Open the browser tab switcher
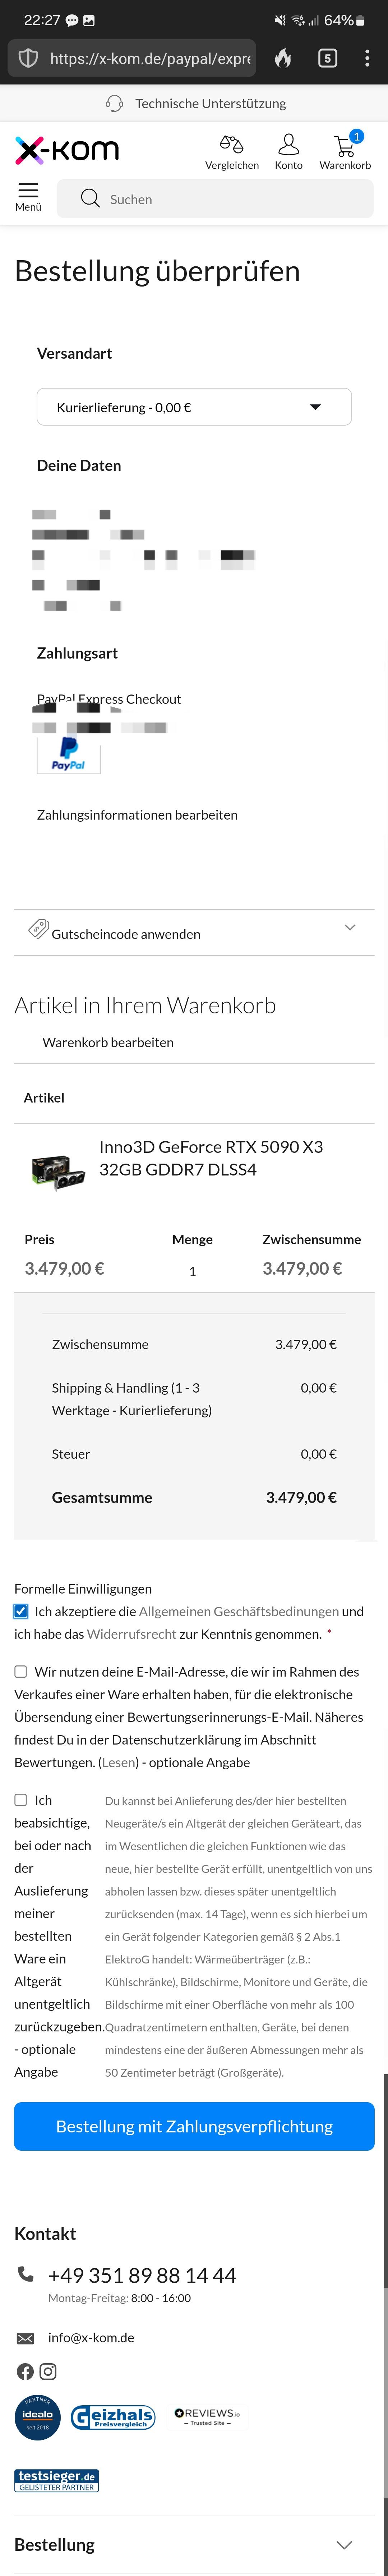Screen dimensions: 388x2576 pyautogui.click(x=327, y=58)
